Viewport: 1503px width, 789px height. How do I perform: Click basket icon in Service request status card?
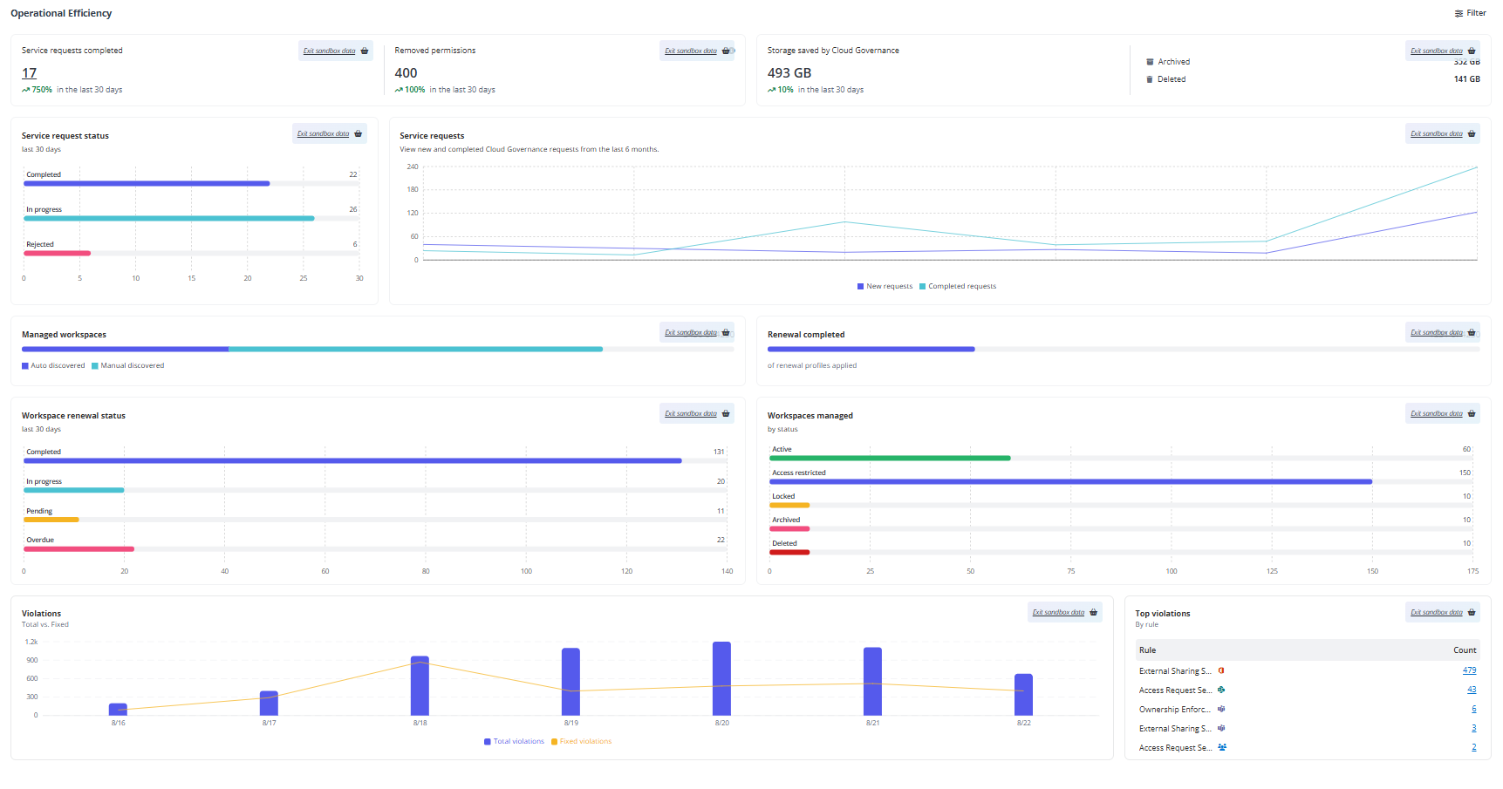[358, 134]
